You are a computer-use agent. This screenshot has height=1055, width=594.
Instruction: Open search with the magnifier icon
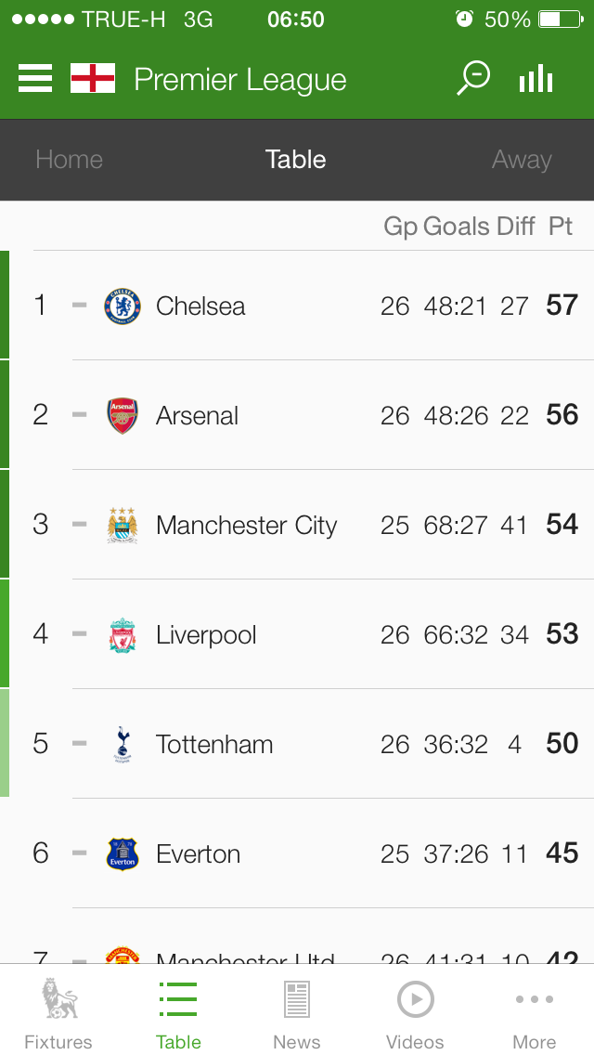tap(473, 79)
